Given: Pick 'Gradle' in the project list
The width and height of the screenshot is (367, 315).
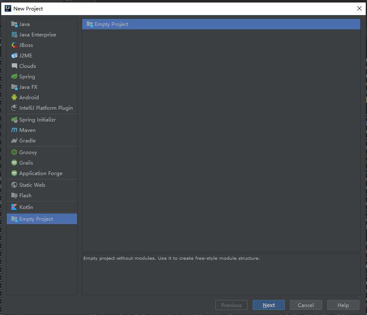Looking at the screenshot, I should point(27,140).
